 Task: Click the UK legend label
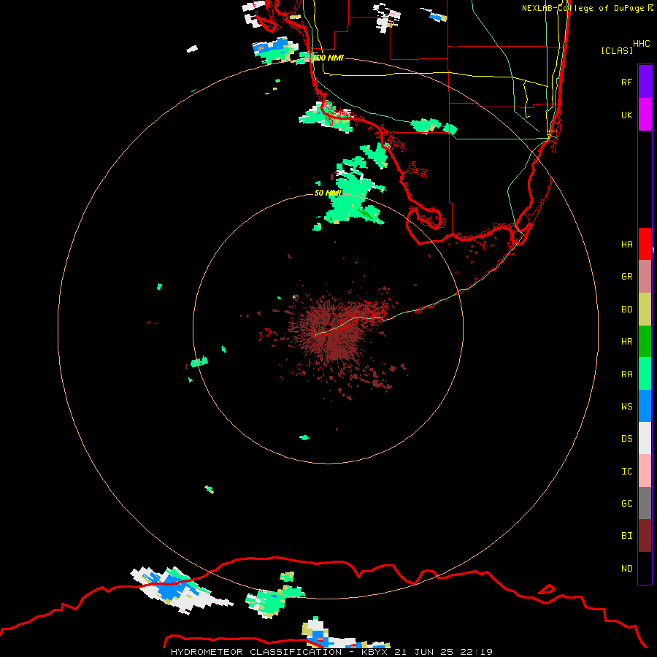click(626, 115)
